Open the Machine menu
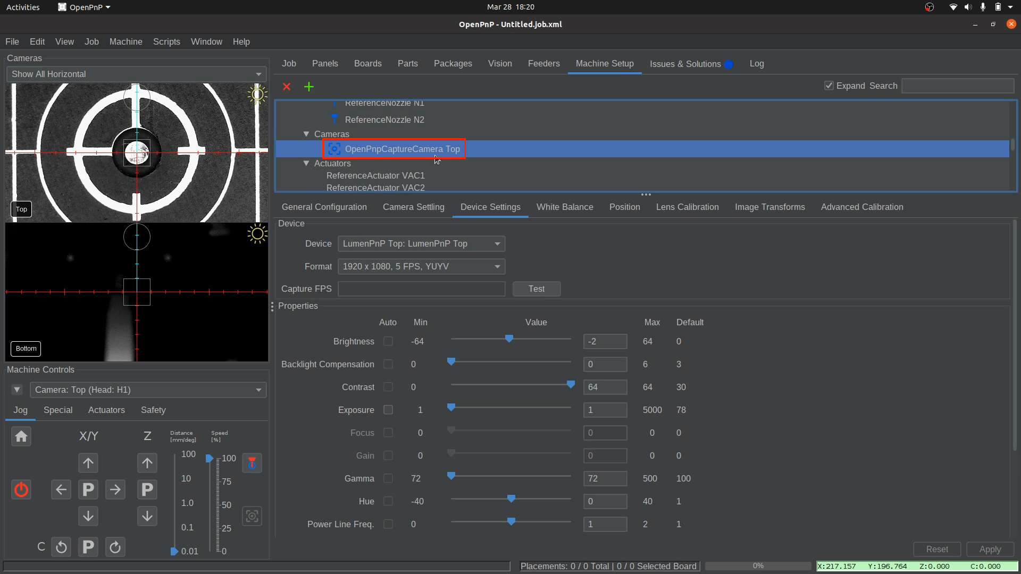This screenshot has width=1021, height=574. [125, 41]
